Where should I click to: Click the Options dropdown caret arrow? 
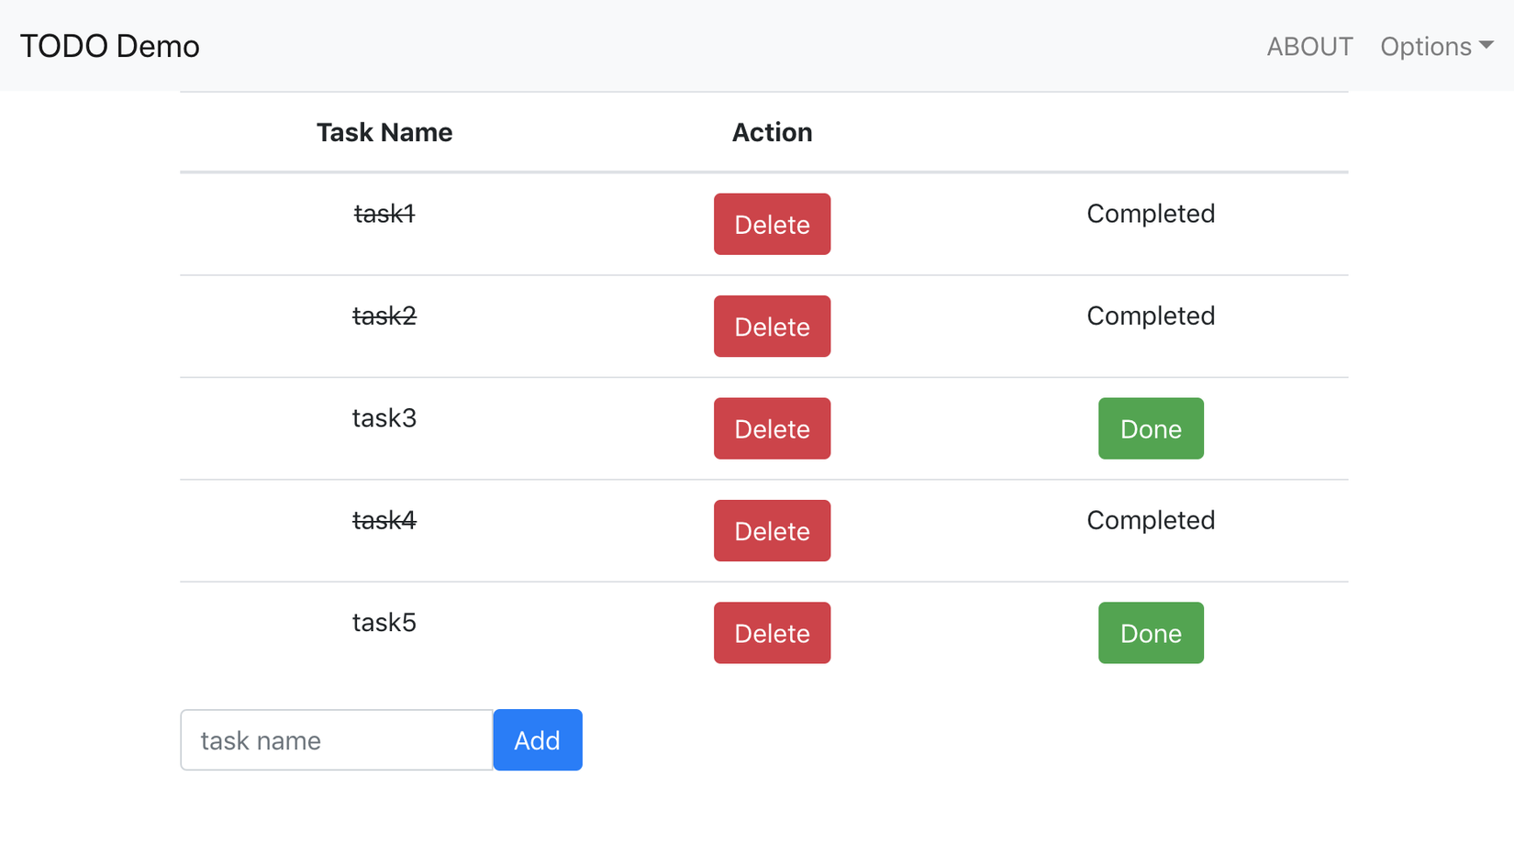point(1486,45)
